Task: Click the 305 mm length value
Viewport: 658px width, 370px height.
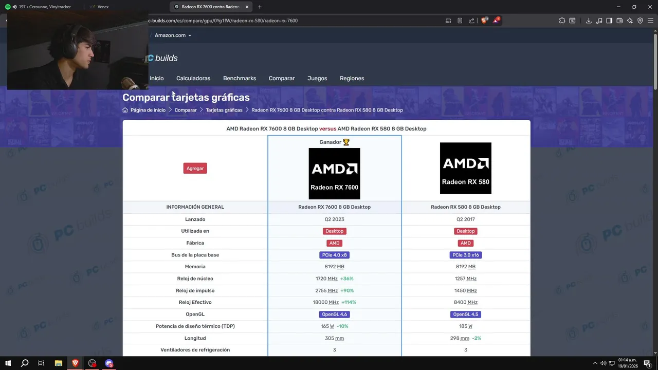Action: [x=334, y=338]
